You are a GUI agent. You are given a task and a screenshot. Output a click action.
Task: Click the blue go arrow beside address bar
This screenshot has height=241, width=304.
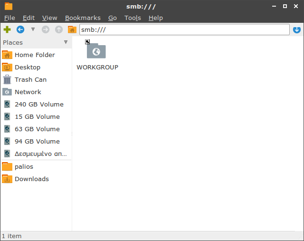click(x=297, y=29)
